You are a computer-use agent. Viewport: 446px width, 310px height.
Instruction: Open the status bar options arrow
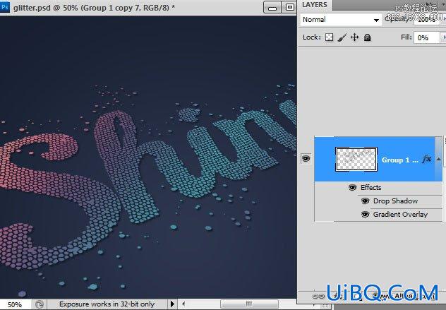coord(172,304)
